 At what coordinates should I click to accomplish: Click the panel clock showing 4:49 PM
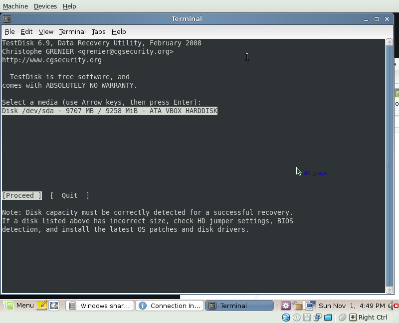[x=352, y=306]
